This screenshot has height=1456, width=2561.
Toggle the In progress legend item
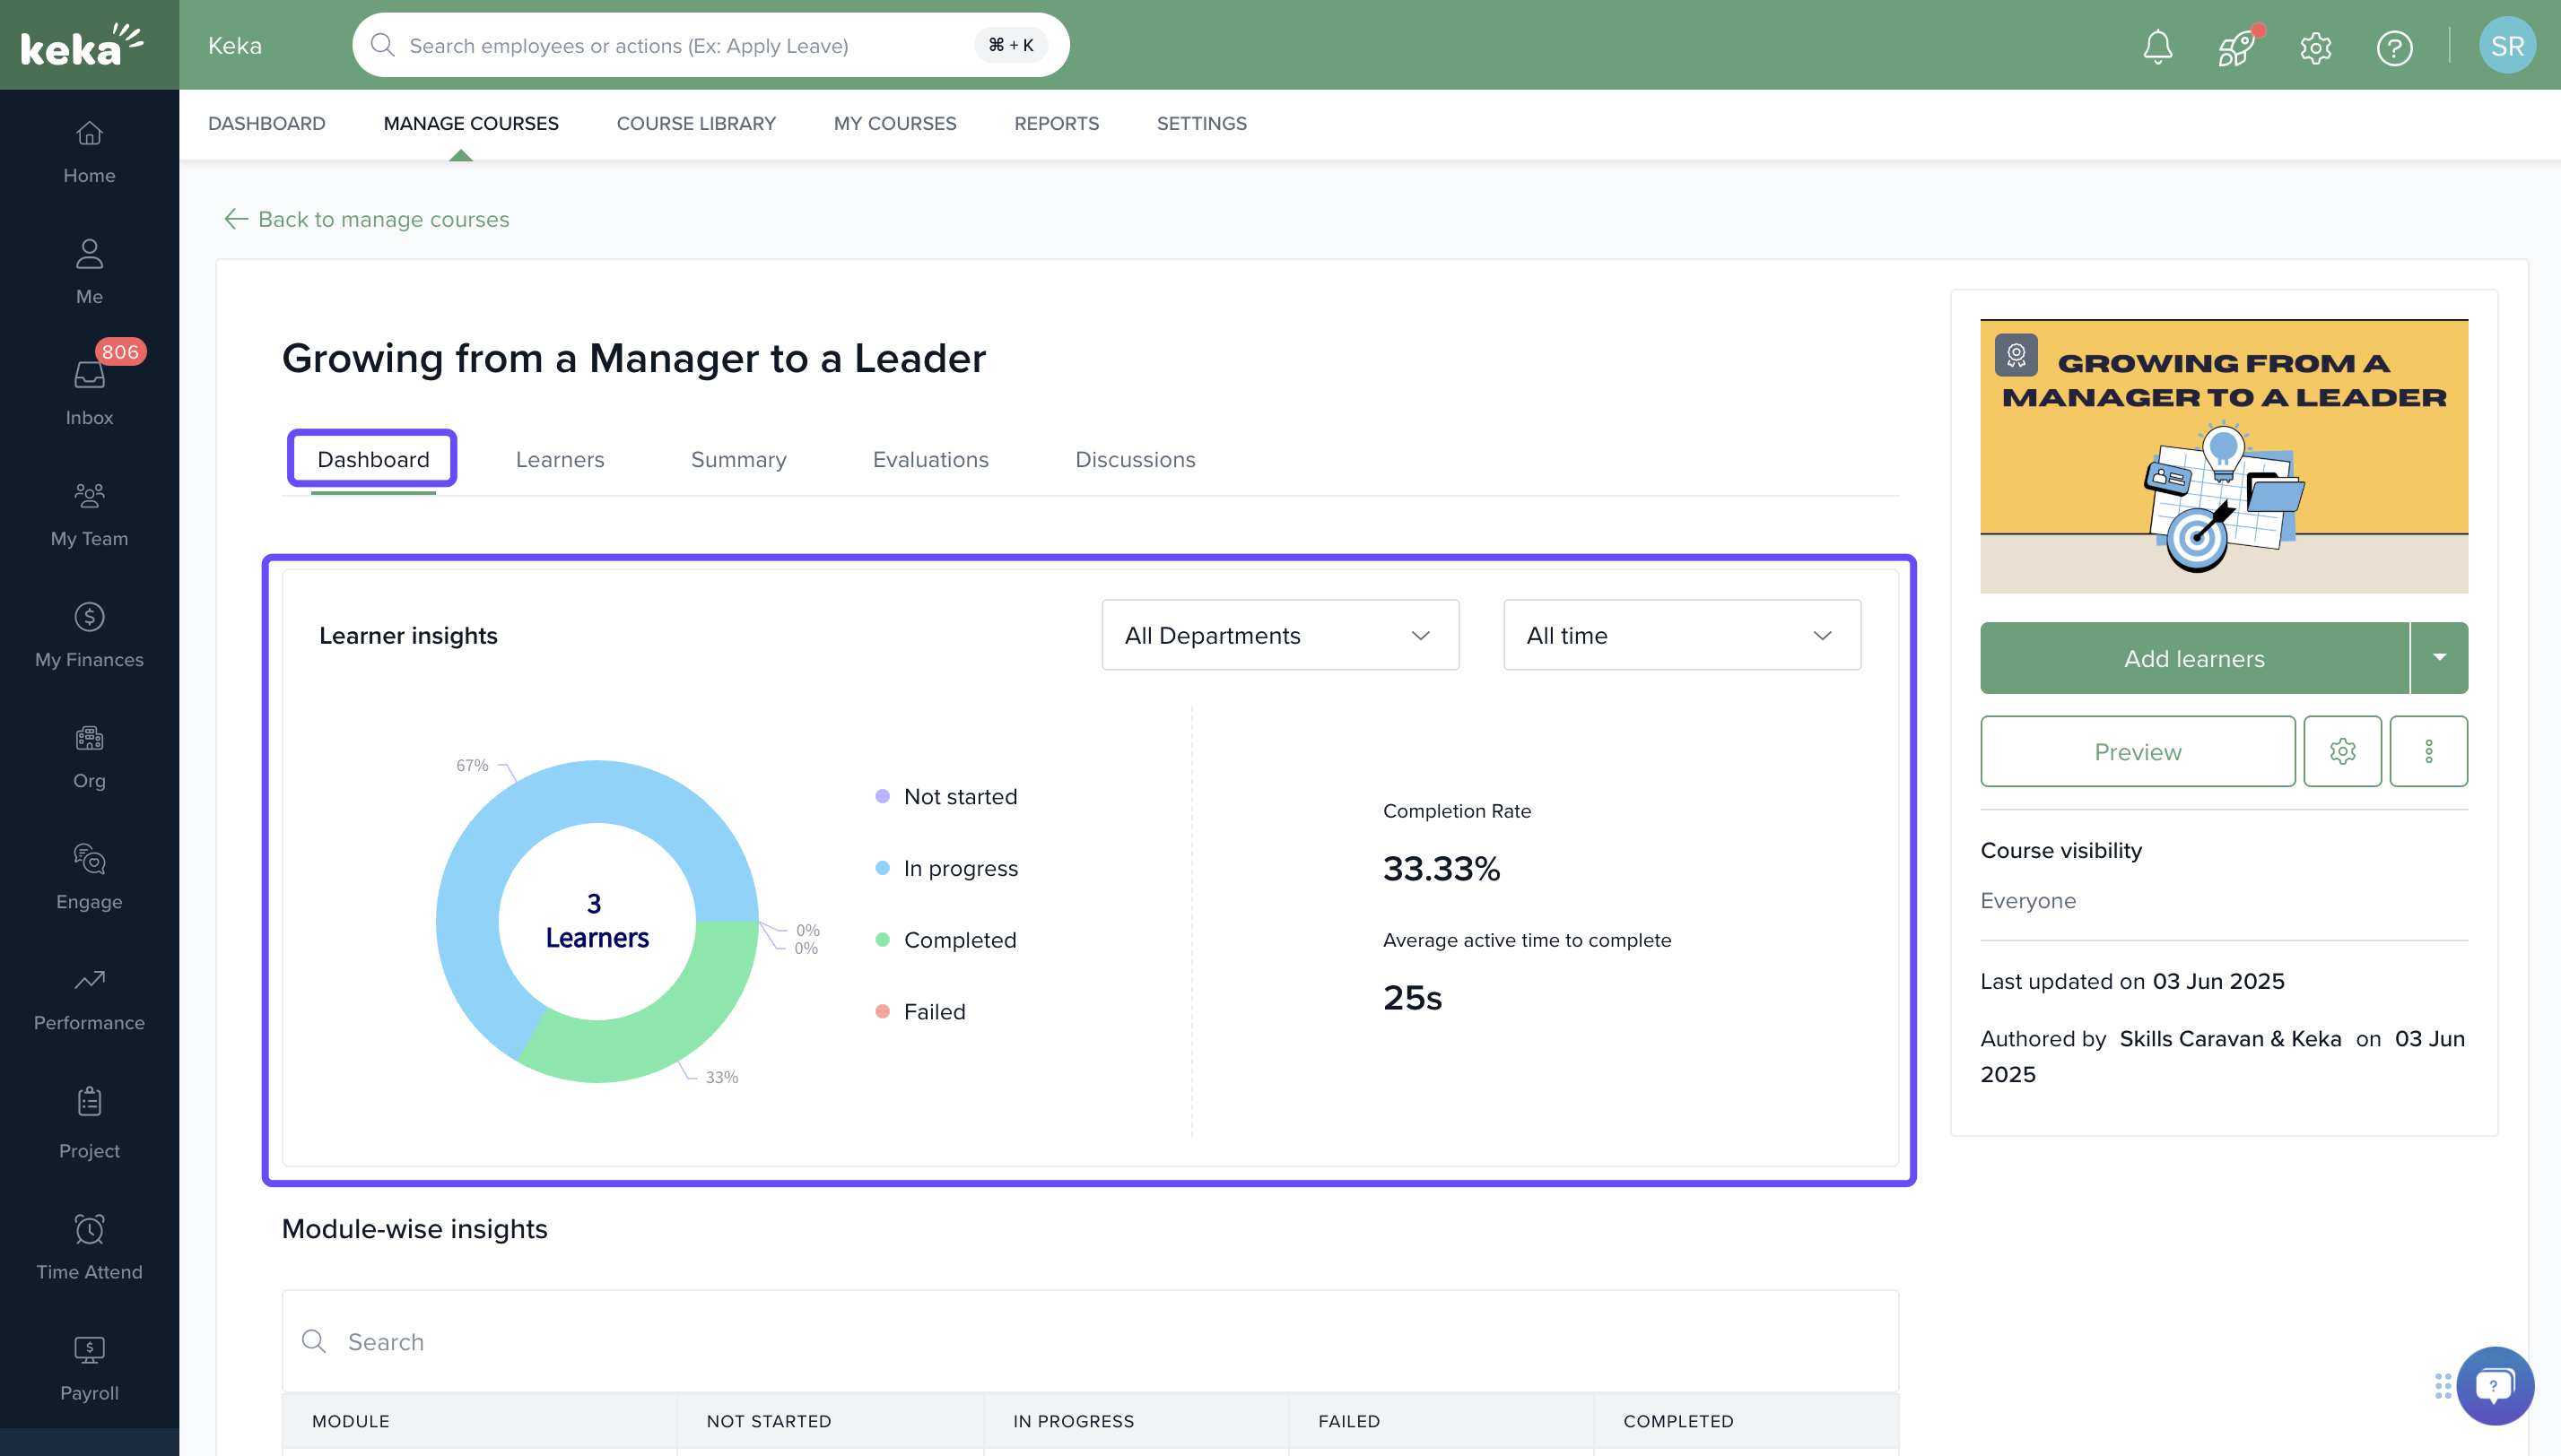click(960, 868)
